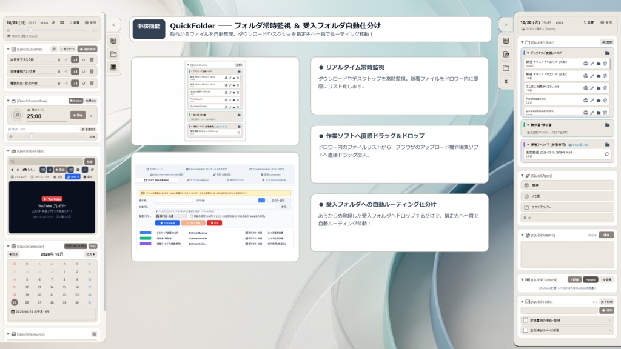This screenshot has width=621, height=349.
Task: Collapse the QuickCalendar section
Action: pos(8,246)
